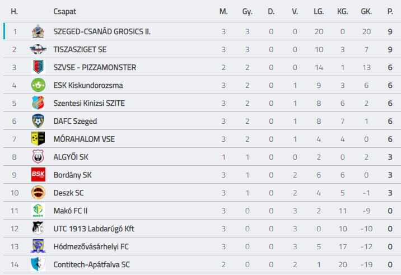
Task: Sort table by the P. points column
Action: (x=390, y=11)
